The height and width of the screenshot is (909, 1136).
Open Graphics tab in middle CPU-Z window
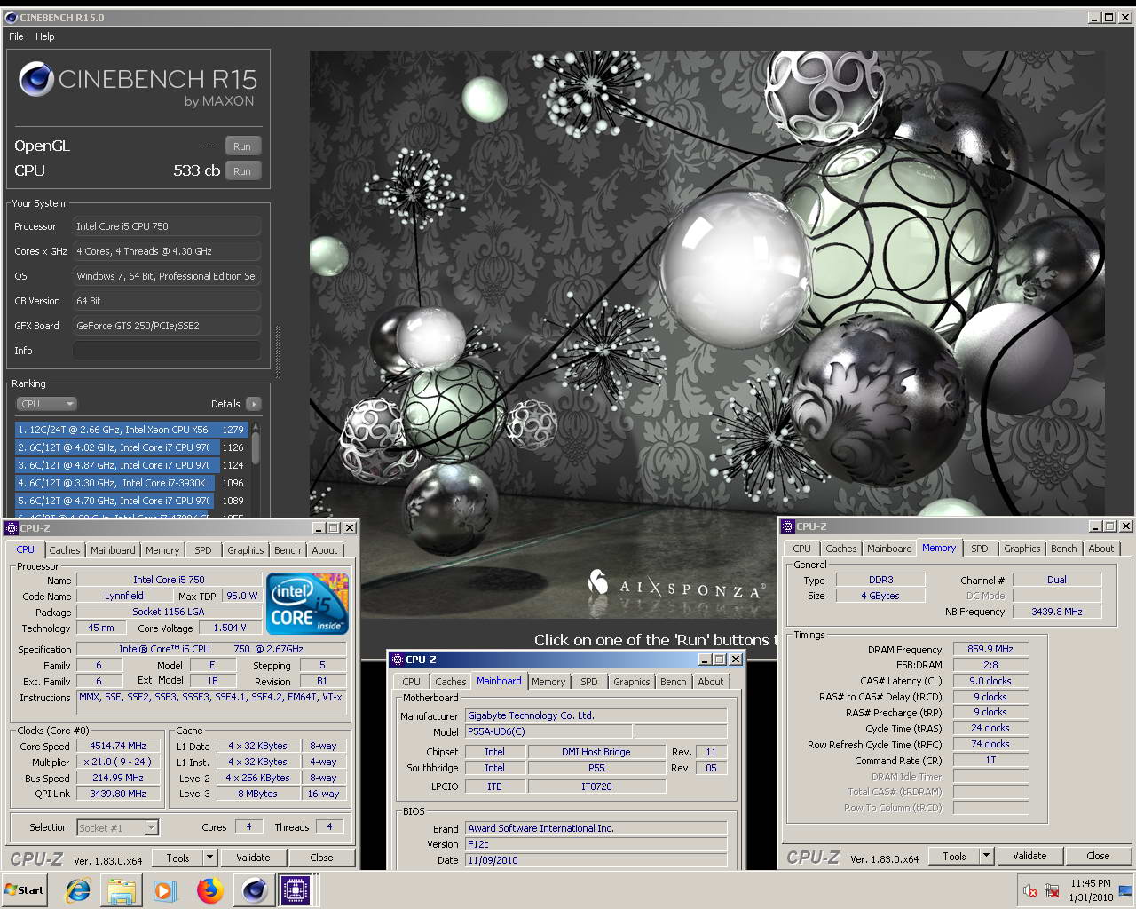coord(632,682)
